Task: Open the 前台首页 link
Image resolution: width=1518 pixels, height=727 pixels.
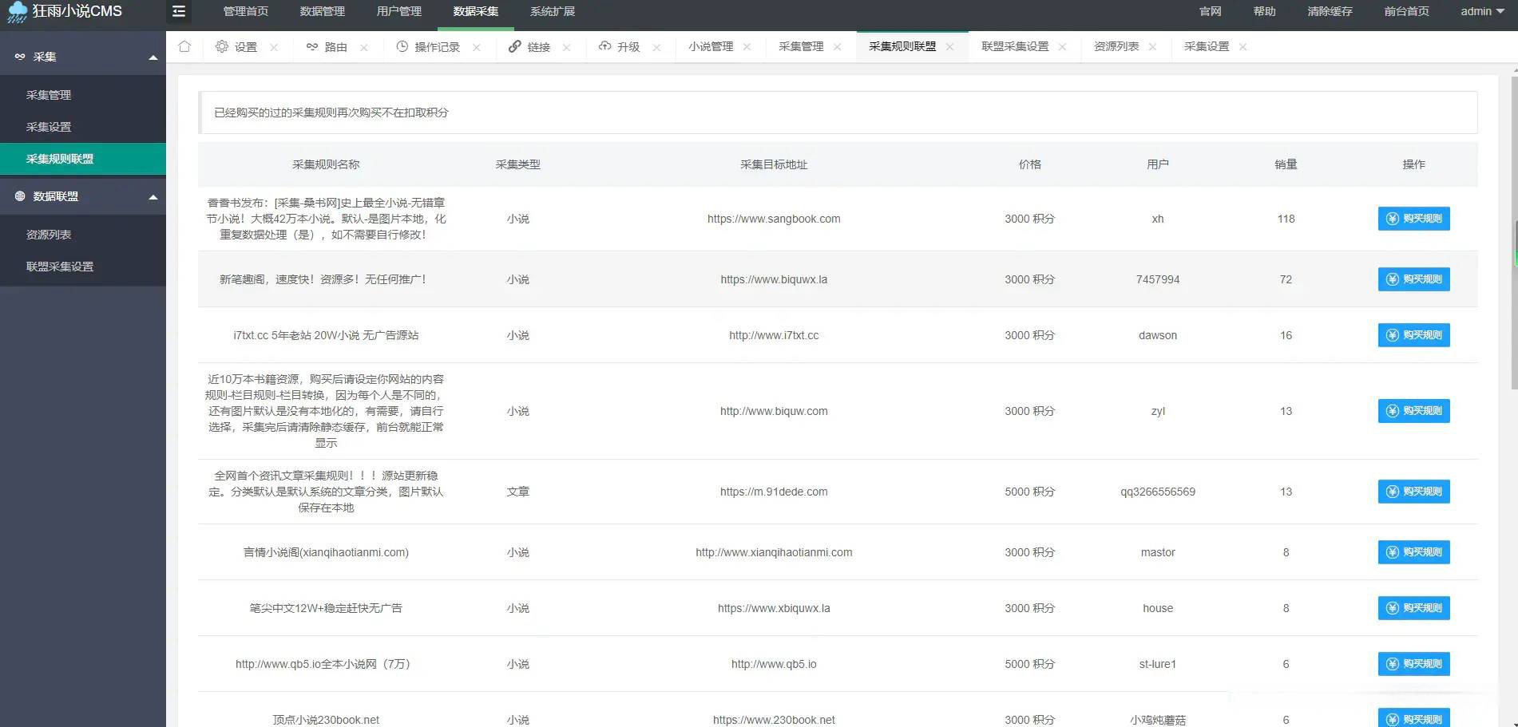Action: (x=1405, y=11)
